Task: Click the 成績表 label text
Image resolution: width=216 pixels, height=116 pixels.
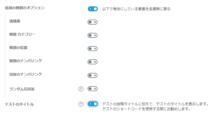Action: pyautogui.click(x=15, y=21)
